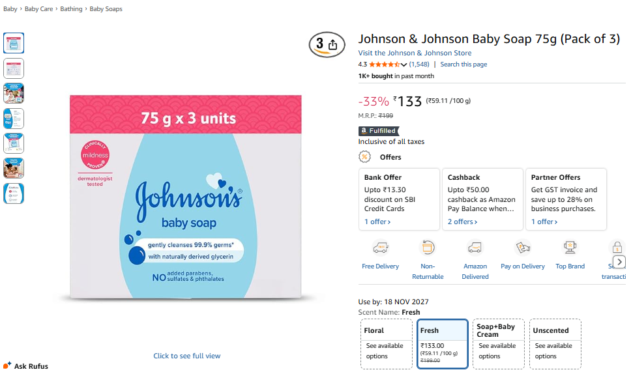Expand the Cashback 2 offers link
631x372 pixels.
[462, 222]
